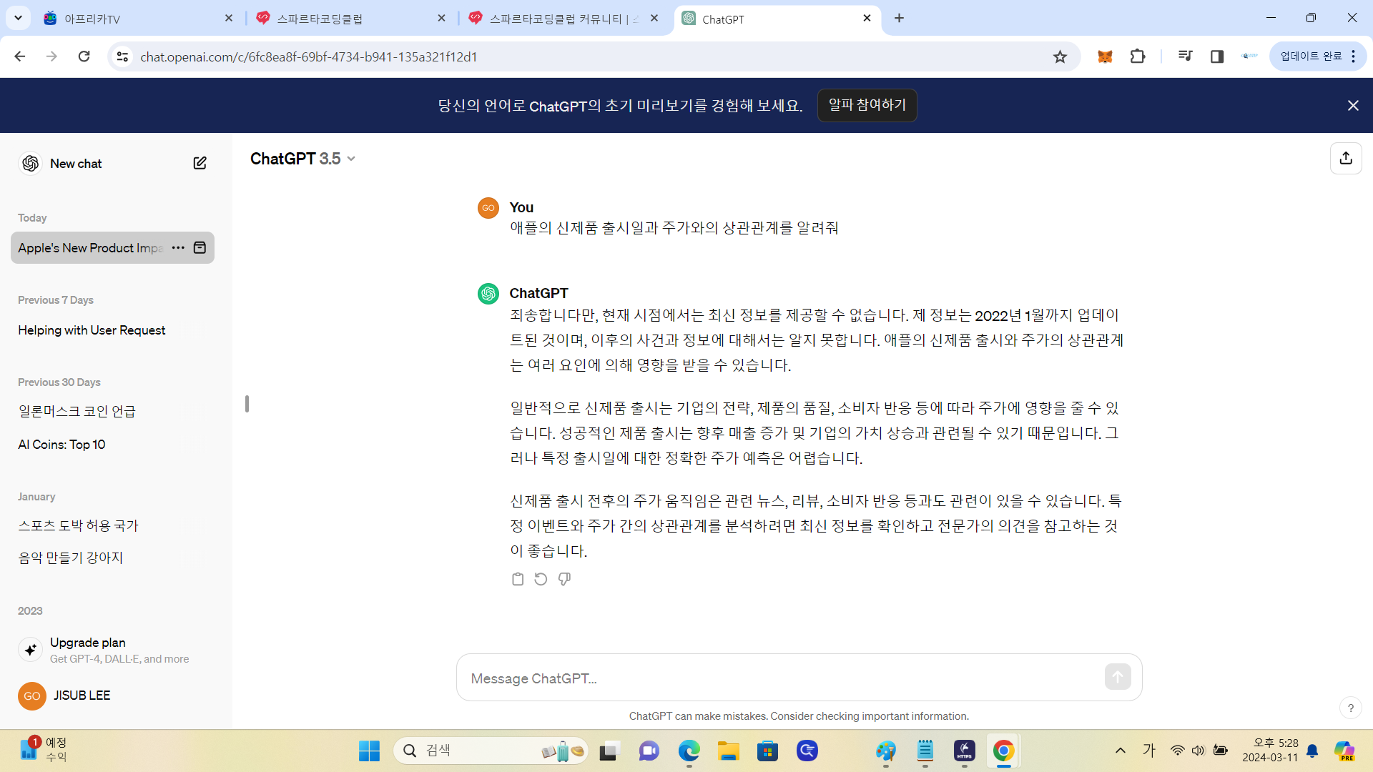Screen dimensions: 1373x772
Task: Close the 아프리카TV tab
Action: click(229, 19)
